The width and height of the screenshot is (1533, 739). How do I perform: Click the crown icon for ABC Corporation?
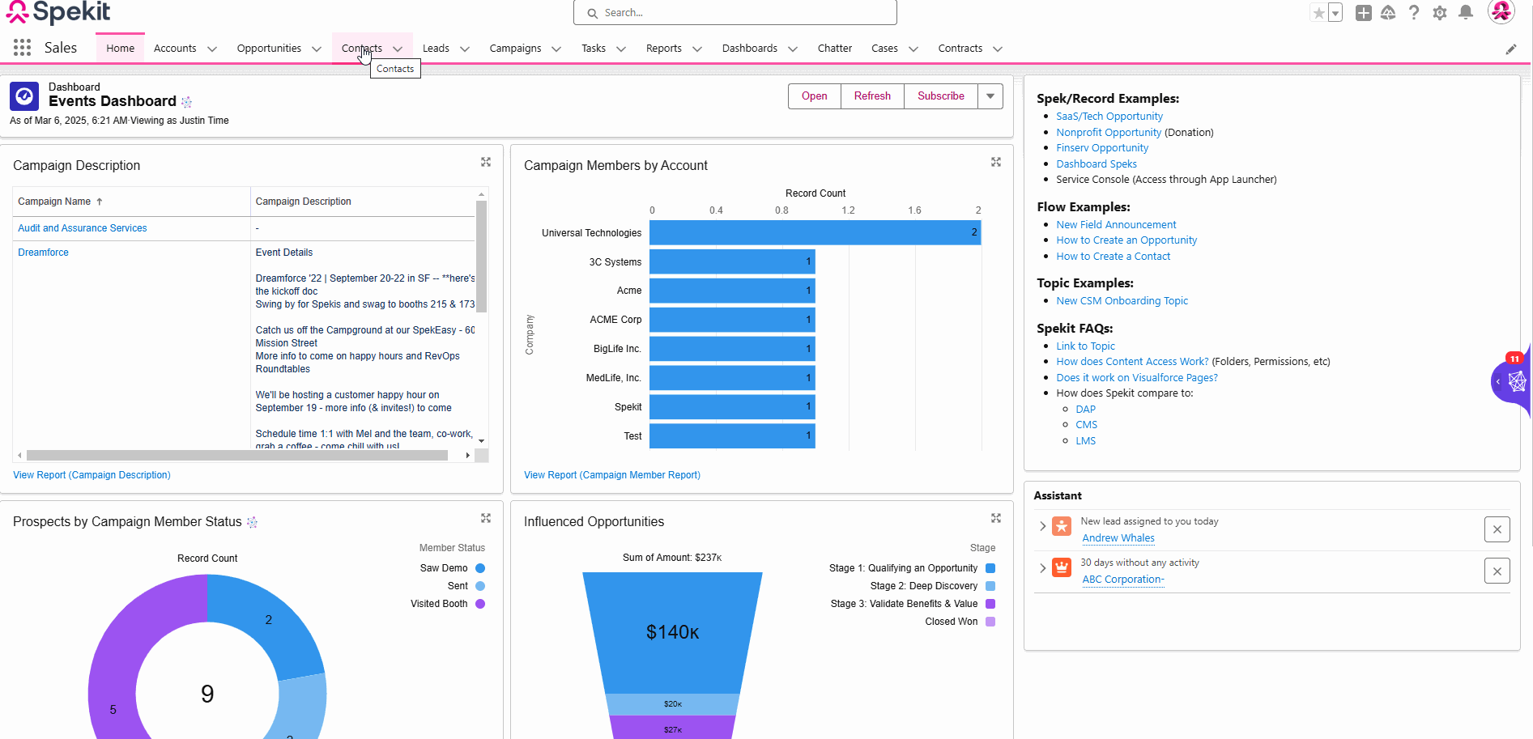1062,567
